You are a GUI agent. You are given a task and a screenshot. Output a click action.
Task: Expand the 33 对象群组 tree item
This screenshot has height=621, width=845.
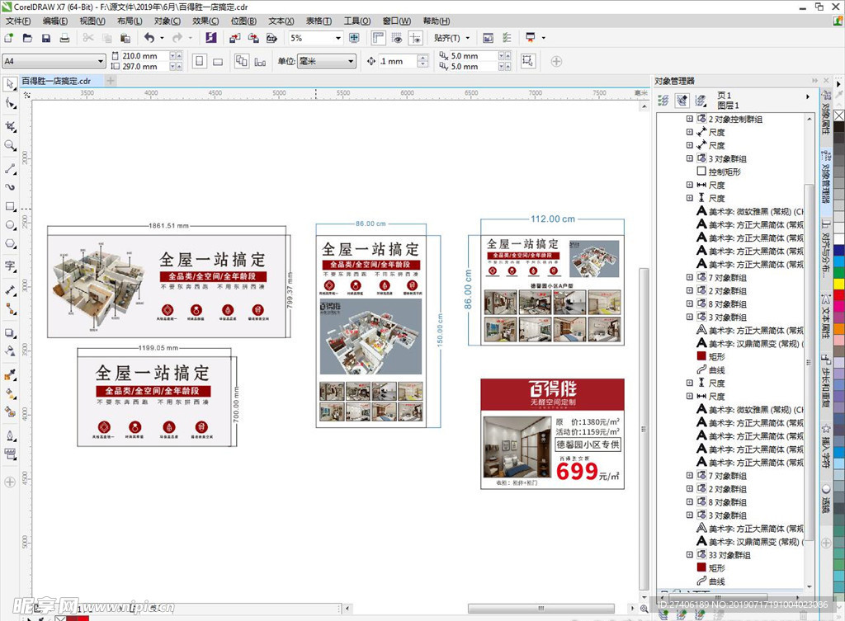(689, 554)
